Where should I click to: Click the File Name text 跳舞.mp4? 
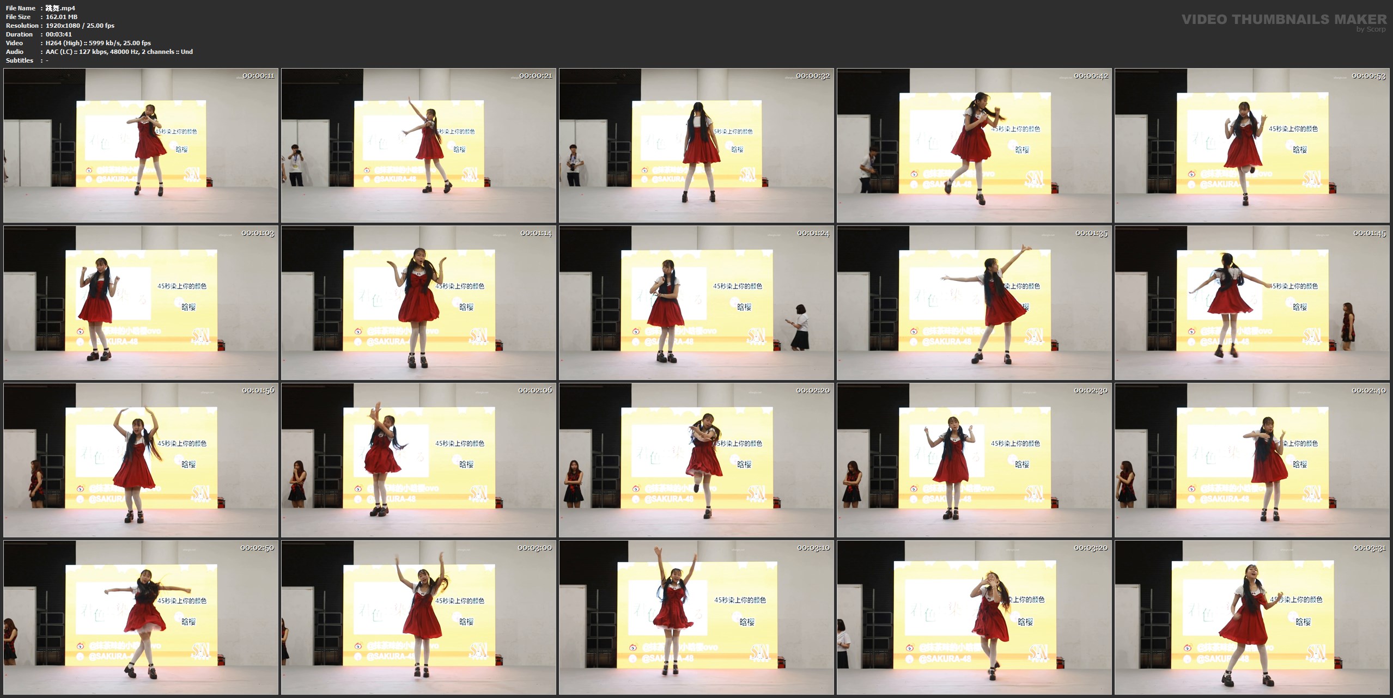point(60,8)
